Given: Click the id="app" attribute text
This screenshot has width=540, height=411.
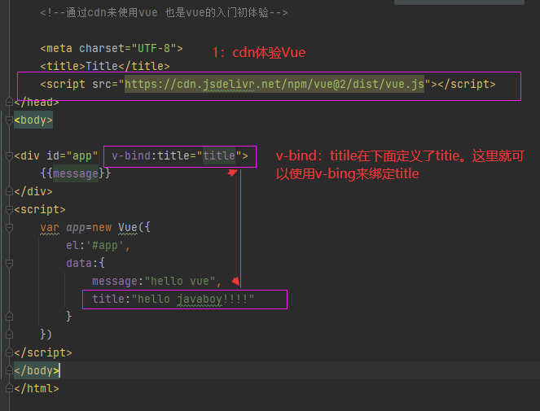Looking at the screenshot, I should coord(72,155).
